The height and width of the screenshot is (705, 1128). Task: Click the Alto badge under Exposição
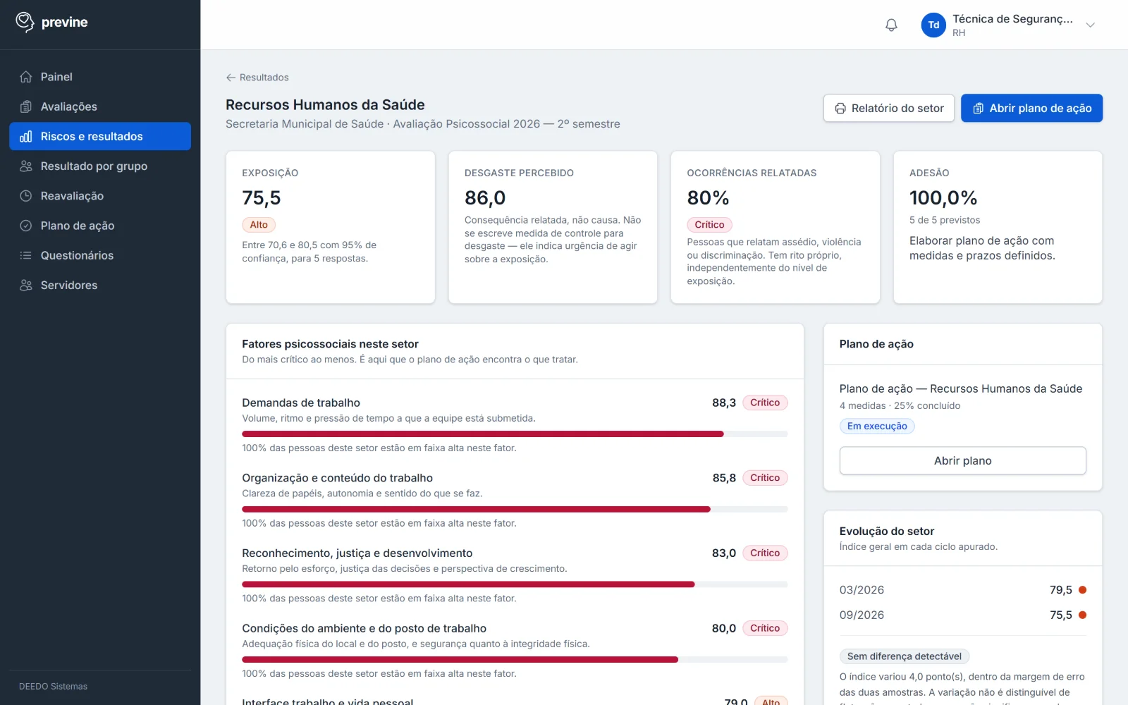(x=259, y=225)
